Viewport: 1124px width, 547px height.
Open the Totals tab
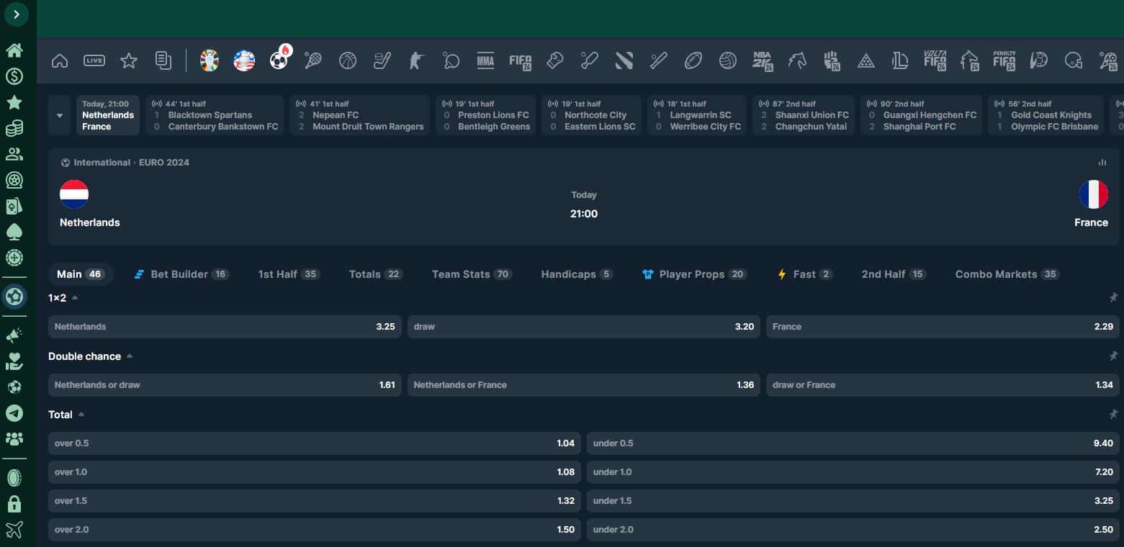(376, 274)
